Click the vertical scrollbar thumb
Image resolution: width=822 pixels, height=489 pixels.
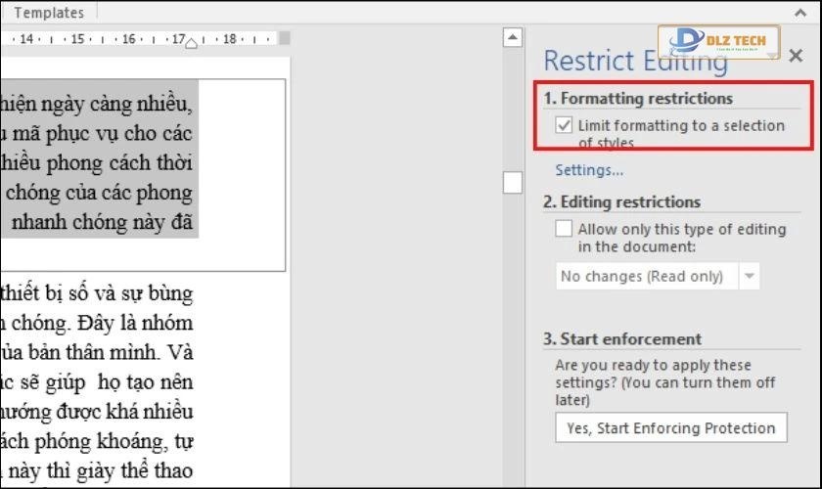click(512, 183)
